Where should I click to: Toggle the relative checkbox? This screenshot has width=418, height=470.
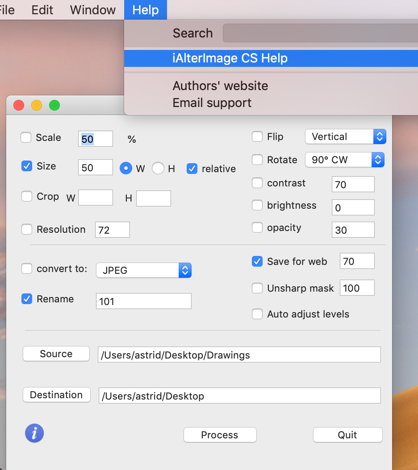pos(192,169)
